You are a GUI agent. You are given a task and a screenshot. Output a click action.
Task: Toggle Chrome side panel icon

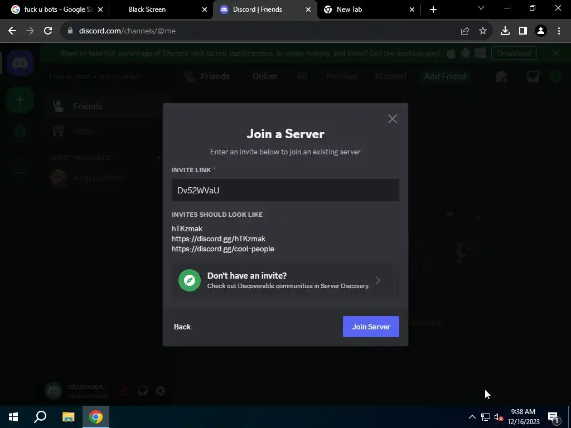(523, 31)
